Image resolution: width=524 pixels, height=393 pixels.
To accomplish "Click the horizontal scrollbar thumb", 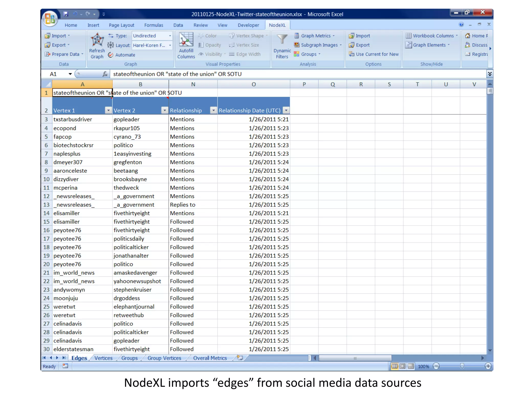I will pyautogui.click(x=355, y=358).
